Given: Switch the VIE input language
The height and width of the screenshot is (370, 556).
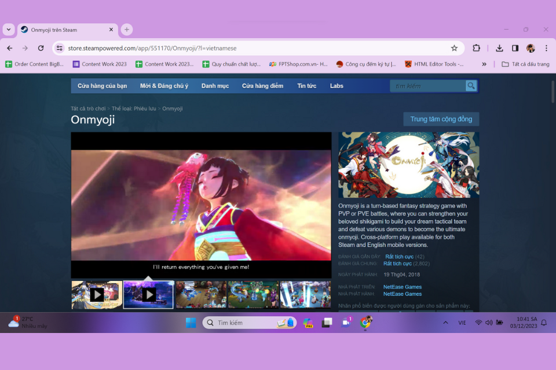Looking at the screenshot, I should coord(462,323).
